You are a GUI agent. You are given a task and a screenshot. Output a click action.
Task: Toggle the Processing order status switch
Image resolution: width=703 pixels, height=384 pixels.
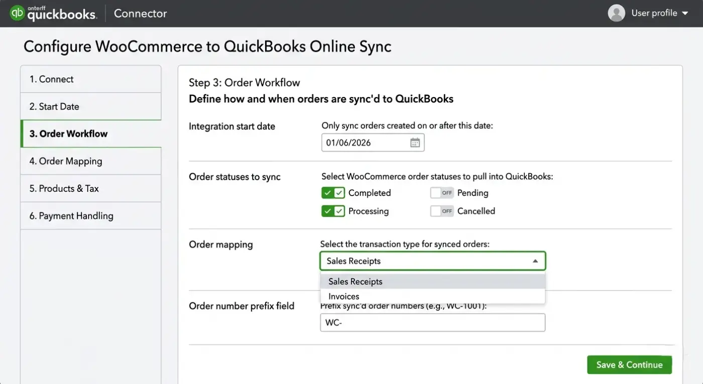click(333, 211)
